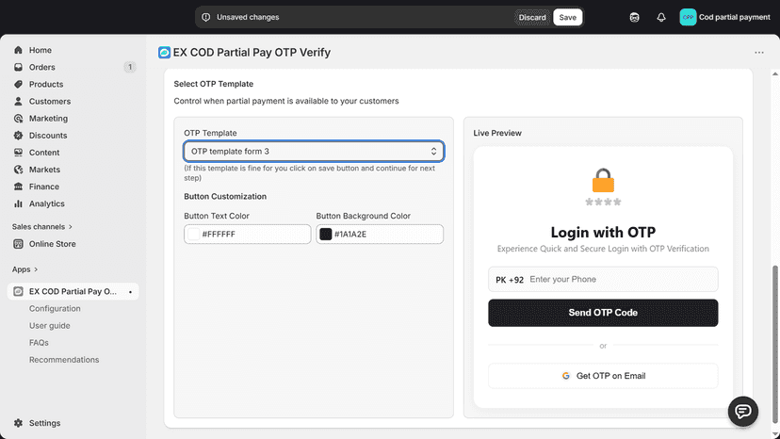Image resolution: width=780 pixels, height=439 pixels.
Task: Discard the unsaved changes
Action: 531,17
